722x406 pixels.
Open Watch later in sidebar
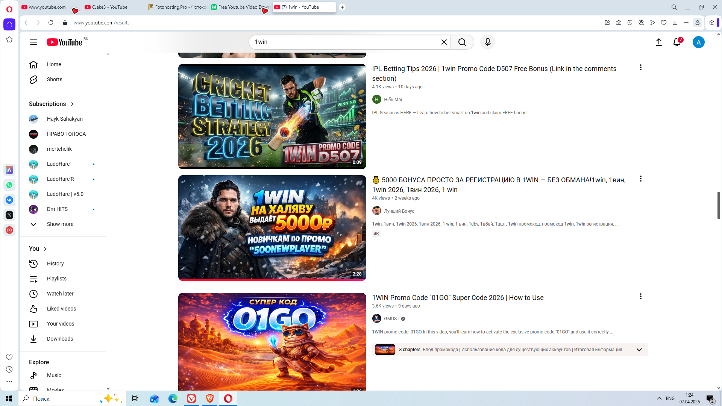(60, 294)
